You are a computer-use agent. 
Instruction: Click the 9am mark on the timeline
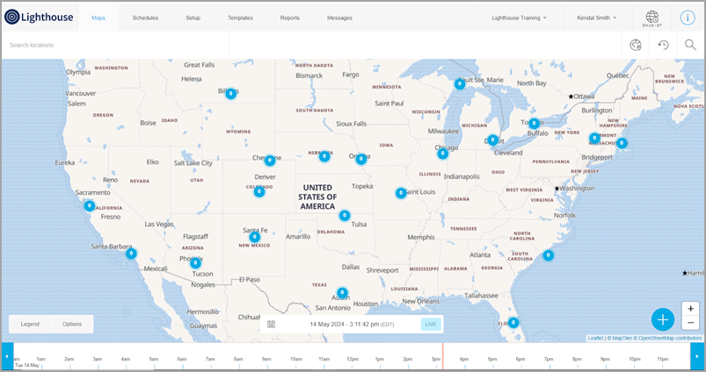pyautogui.click(x=266, y=359)
